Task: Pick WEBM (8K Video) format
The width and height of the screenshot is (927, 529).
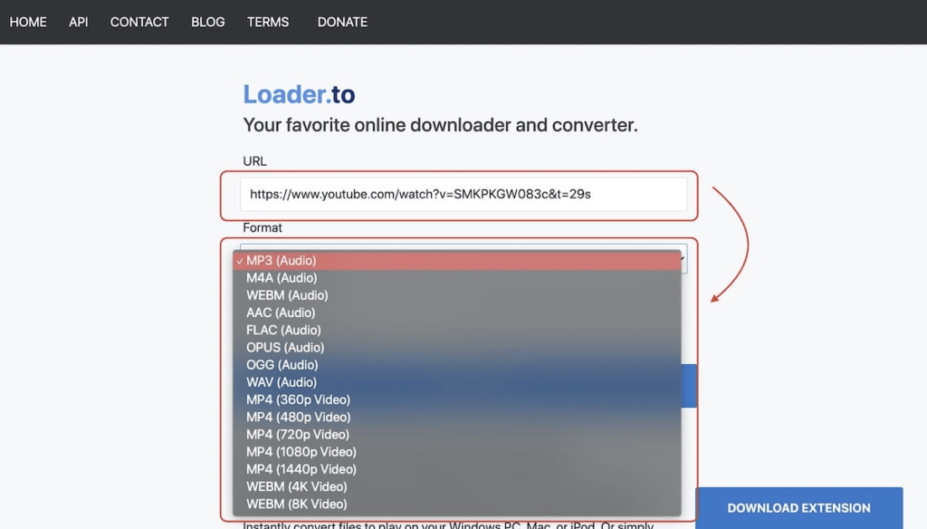Action: (457, 505)
